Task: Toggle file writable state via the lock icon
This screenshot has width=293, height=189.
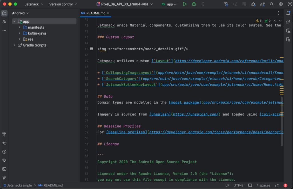Action: (277, 185)
